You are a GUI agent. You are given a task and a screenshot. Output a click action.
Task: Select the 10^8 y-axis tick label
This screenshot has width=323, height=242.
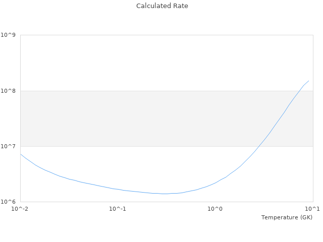(x=9, y=91)
